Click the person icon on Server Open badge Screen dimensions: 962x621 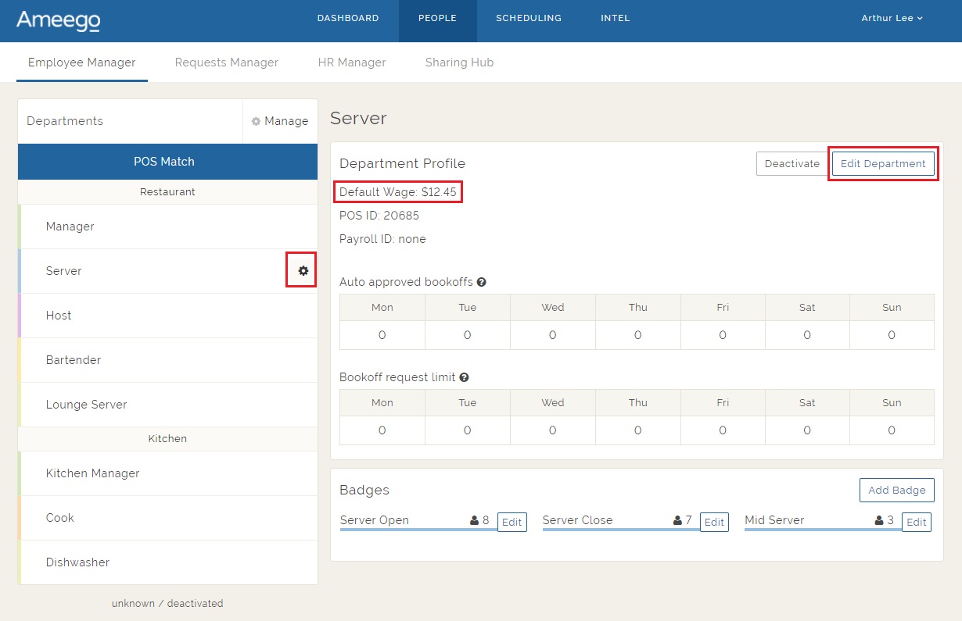pos(474,520)
